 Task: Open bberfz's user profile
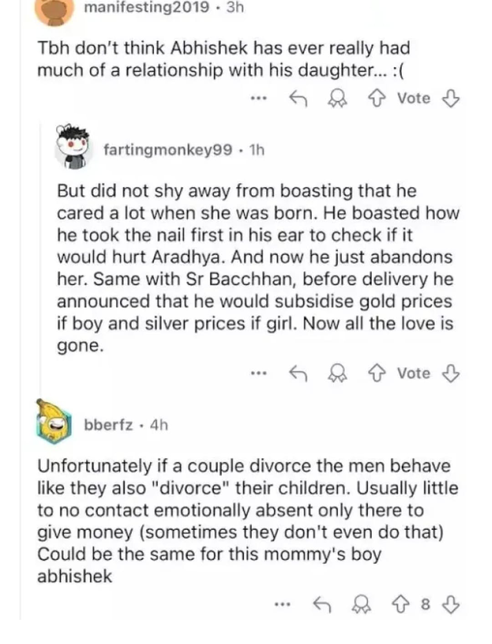coord(108,425)
